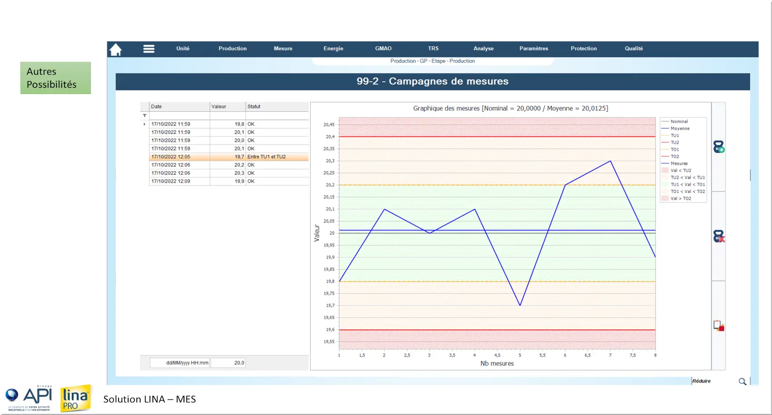Click the filter funnel icon in table
The image size is (772, 415).
click(145, 116)
